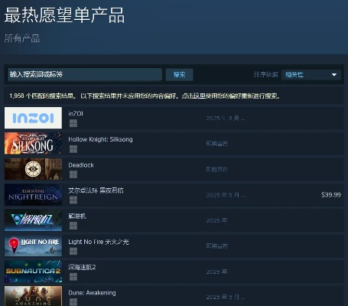The image size is (348, 306).
Task: Select the inZOI title text
Action: click(76, 114)
